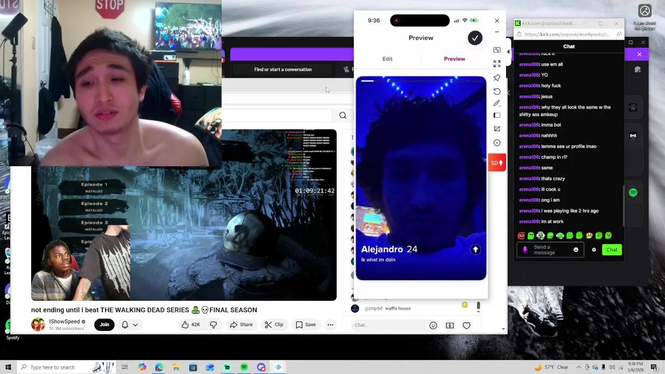Close the purple banner with X
Image resolution: width=665 pixels, height=374 pixels.
click(639, 55)
